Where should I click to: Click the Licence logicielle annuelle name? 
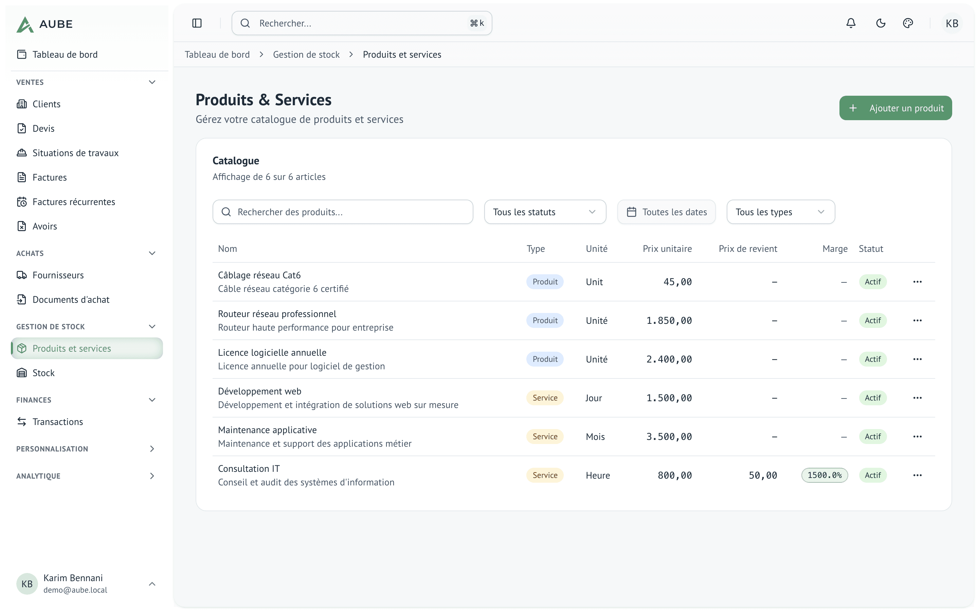[272, 352]
